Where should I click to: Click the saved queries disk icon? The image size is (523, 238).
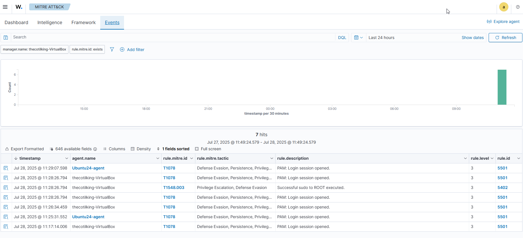click(6, 38)
